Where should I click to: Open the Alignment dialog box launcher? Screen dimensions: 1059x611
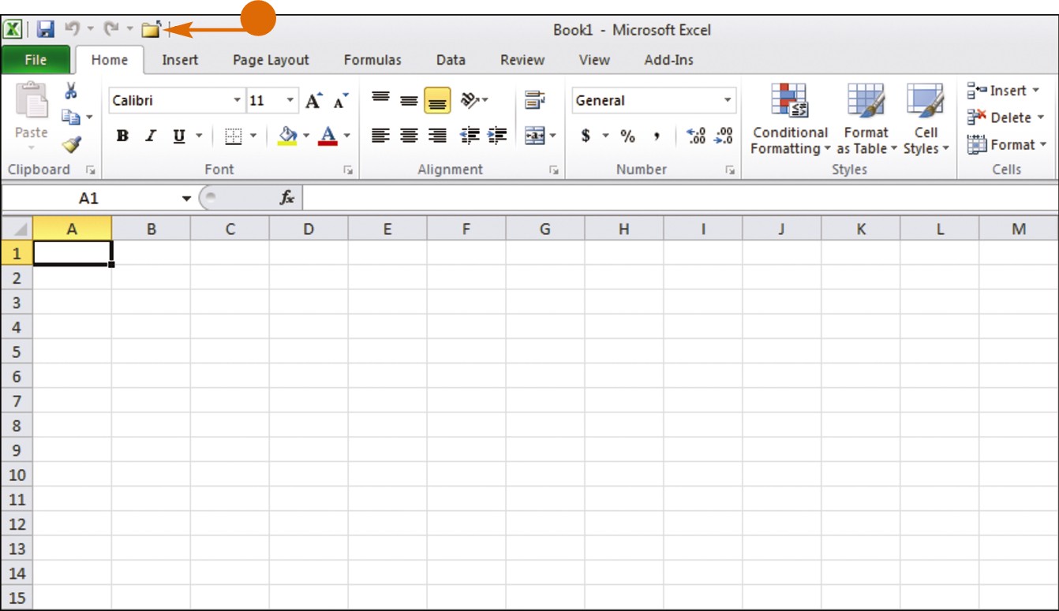pyautogui.click(x=554, y=170)
